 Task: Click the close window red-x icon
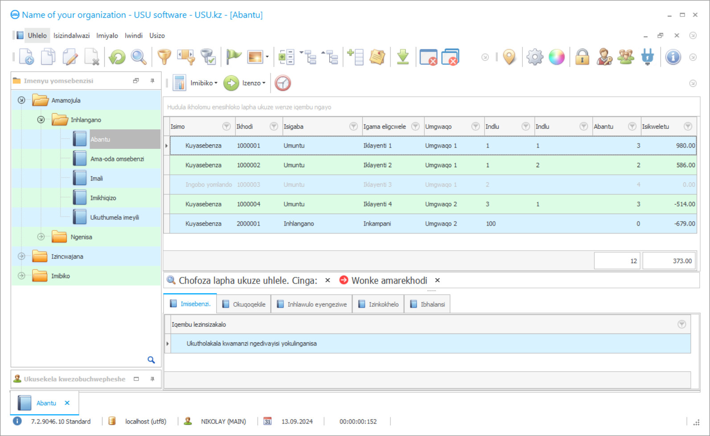tap(428, 57)
